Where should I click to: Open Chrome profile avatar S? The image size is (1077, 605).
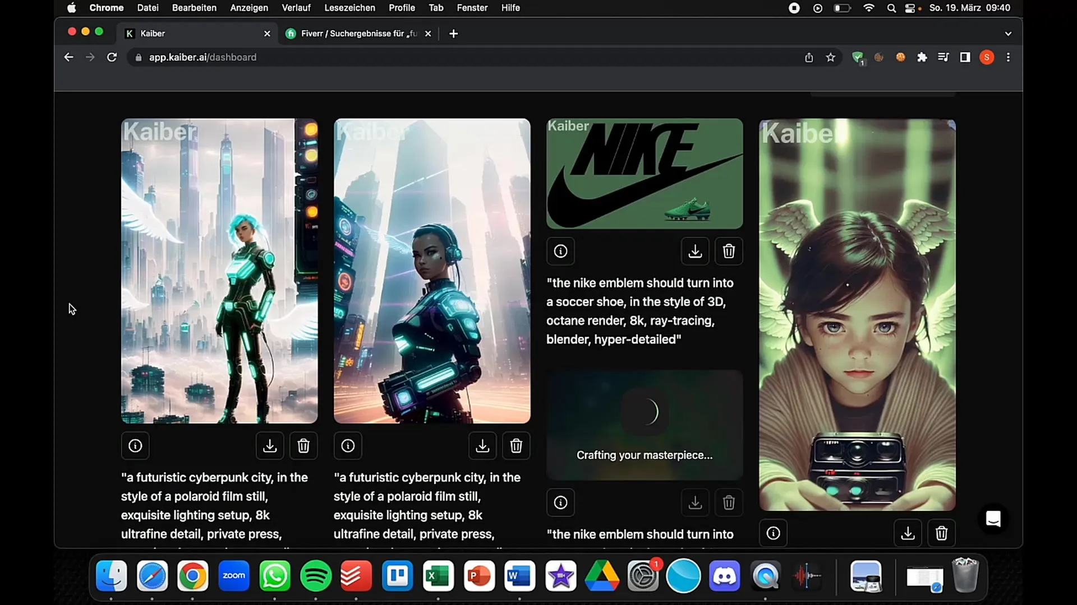987,57
